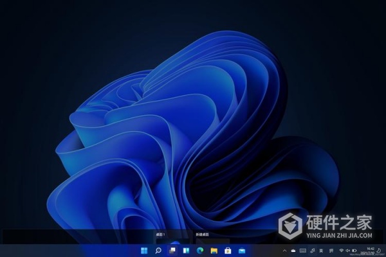The width and height of the screenshot is (386, 257).
Task: Click the OneDrive cloud tray icon
Action: [293, 251]
